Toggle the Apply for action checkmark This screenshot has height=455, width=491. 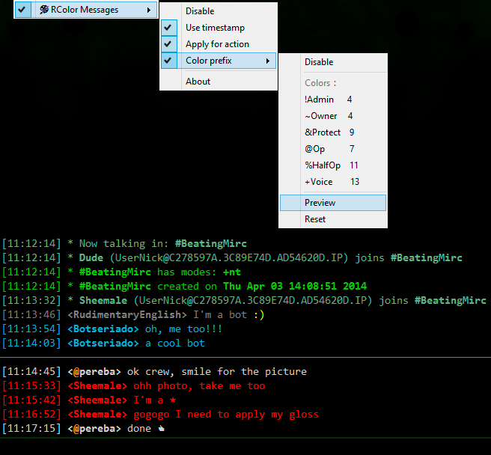click(x=168, y=44)
